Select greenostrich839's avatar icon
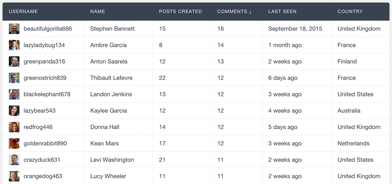 pos(14,78)
